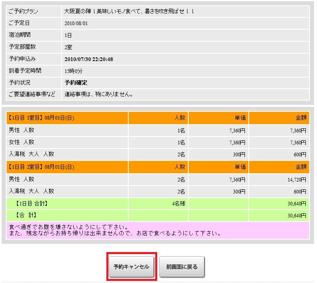The height and width of the screenshot is (283, 317).
Task: Click the 予約確定 status text
Action: (x=76, y=83)
